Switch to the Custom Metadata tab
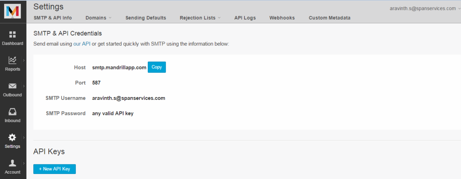The image size is (461, 179). point(330,18)
